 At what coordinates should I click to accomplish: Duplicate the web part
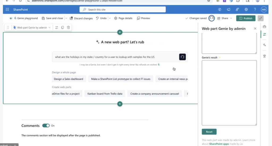point(62,27)
